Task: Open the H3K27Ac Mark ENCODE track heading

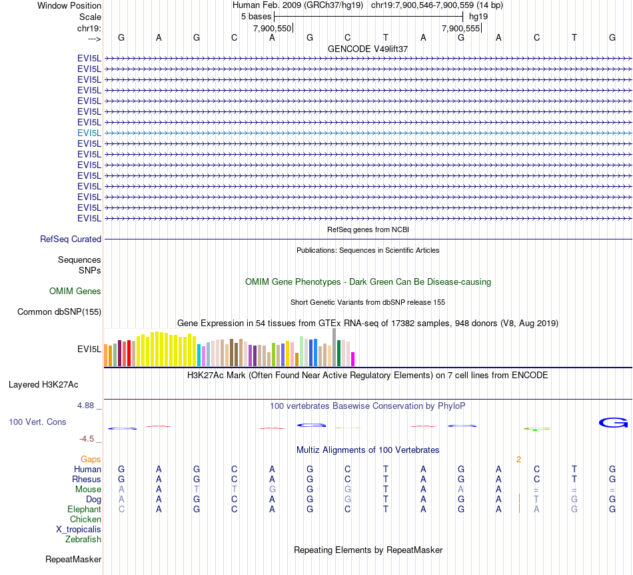Action: (x=368, y=376)
